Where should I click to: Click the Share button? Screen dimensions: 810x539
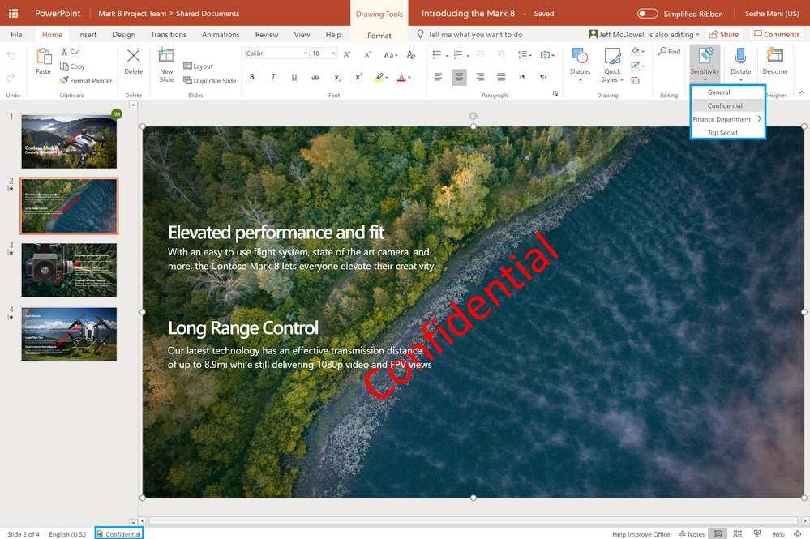point(723,35)
